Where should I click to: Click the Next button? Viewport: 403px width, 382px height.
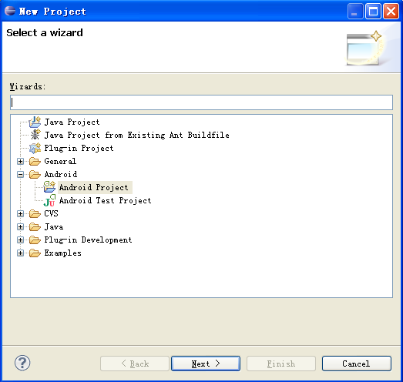206,364
